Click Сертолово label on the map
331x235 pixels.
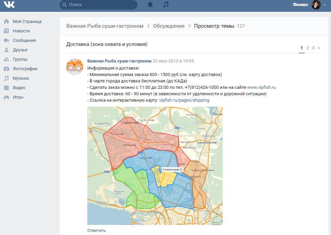(130, 122)
